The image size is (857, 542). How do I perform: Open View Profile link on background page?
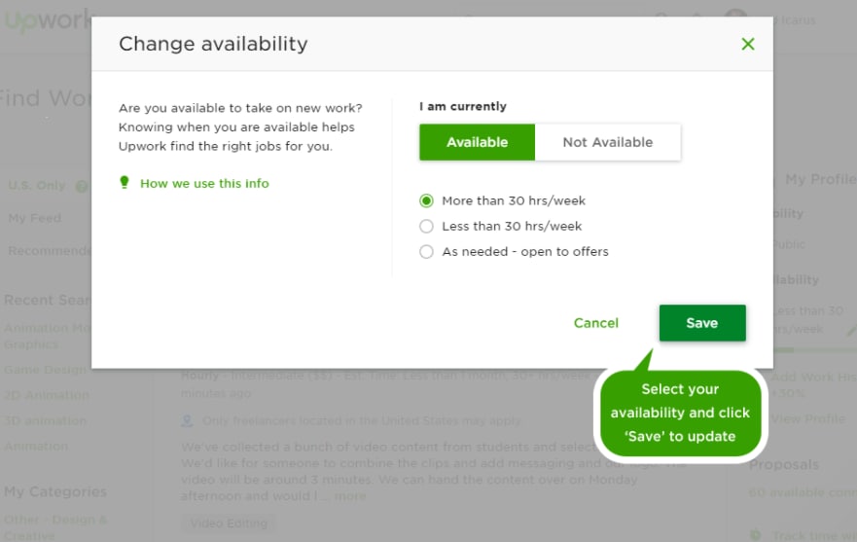(807, 419)
